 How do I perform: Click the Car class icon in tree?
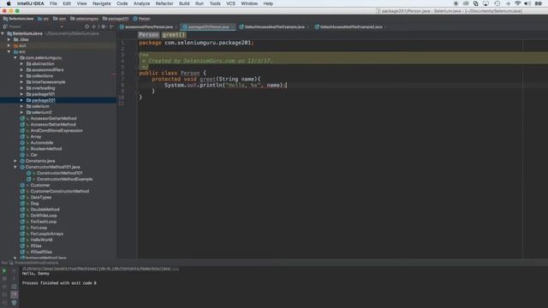(x=23, y=155)
